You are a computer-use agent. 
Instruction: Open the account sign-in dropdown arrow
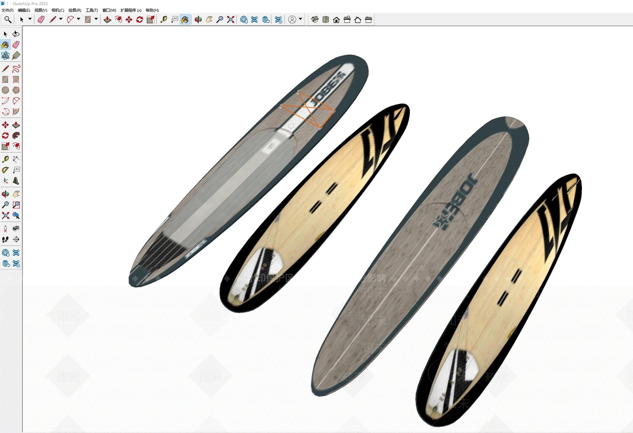pyautogui.click(x=300, y=19)
